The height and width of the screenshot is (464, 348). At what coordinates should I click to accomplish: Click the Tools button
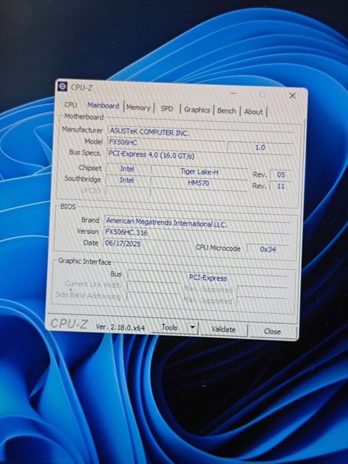click(x=169, y=327)
